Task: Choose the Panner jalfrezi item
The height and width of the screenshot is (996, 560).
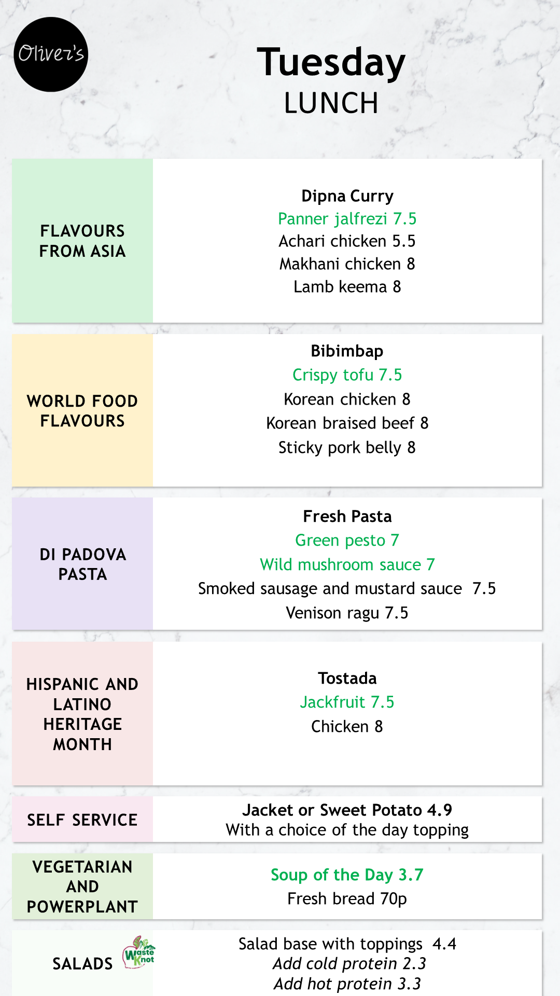Action: click(347, 219)
